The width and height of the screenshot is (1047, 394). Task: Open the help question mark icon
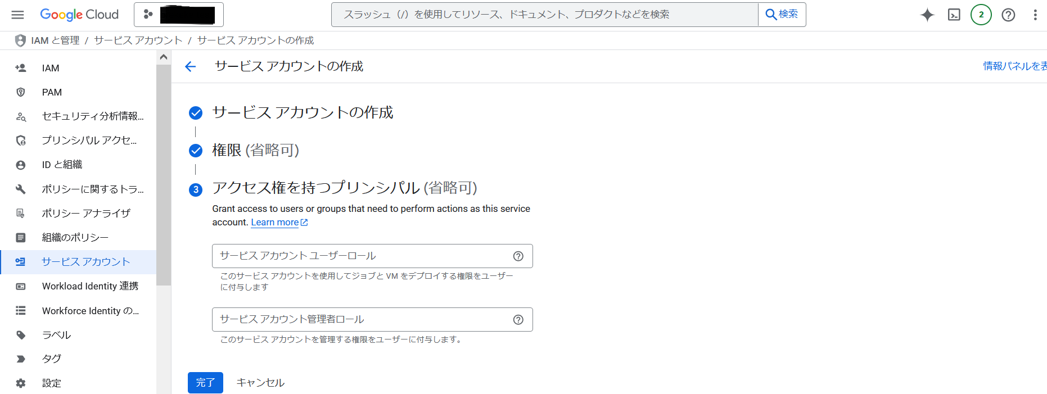click(x=1008, y=15)
